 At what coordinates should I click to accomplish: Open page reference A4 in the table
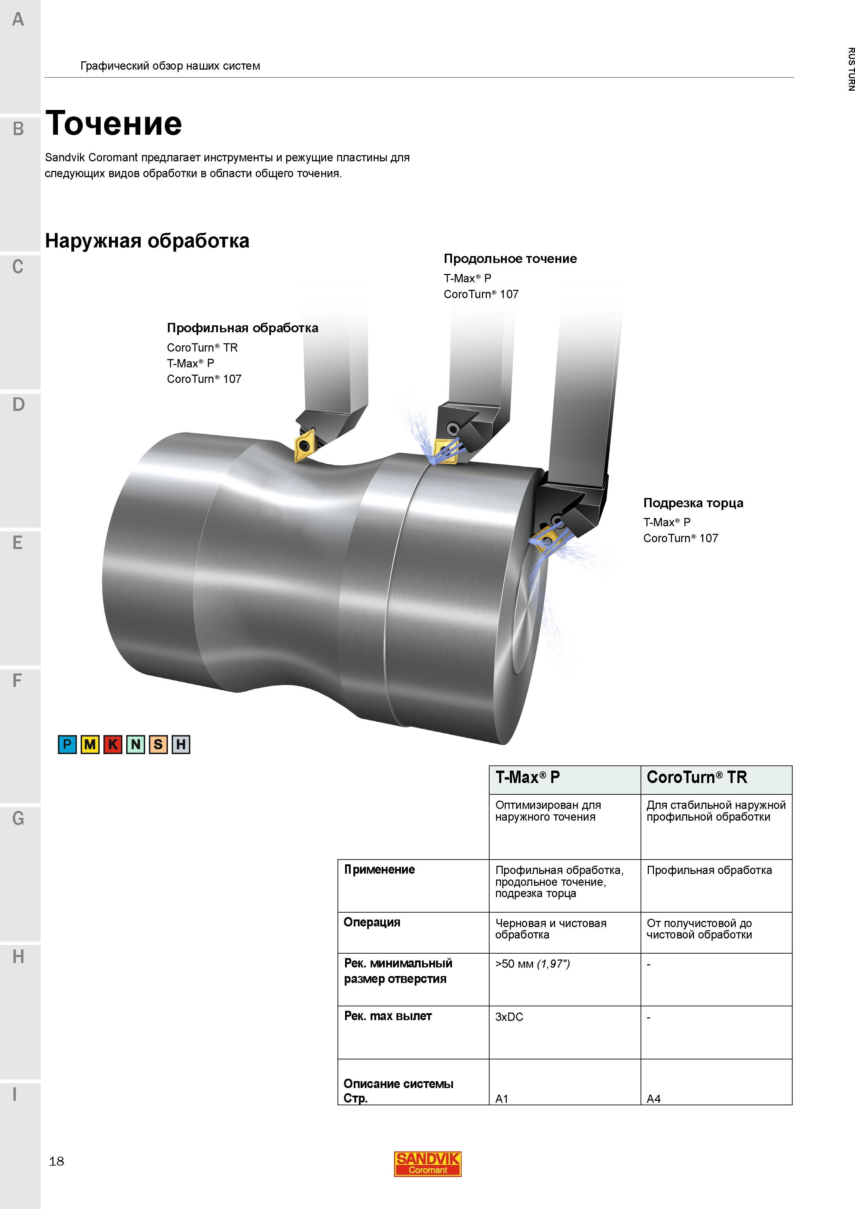653,1099
